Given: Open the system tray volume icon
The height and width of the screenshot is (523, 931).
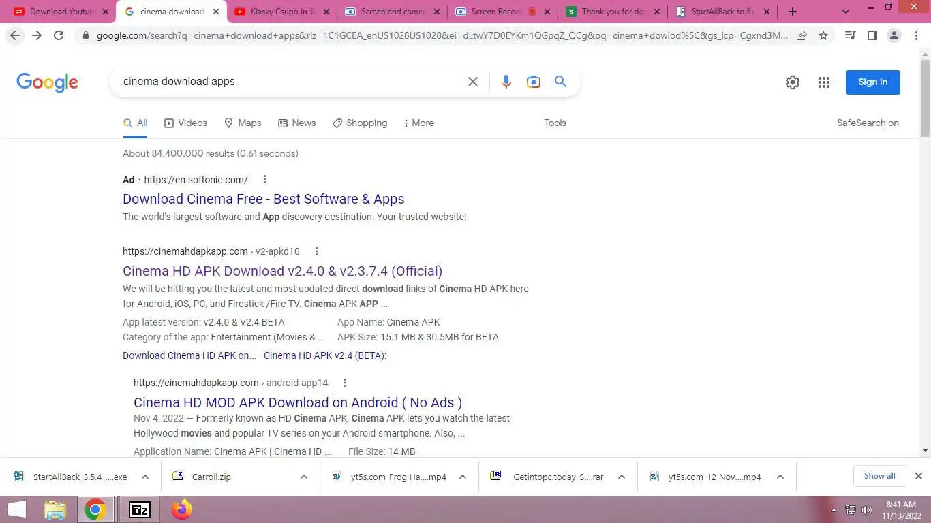Looking at the screenshot, I should click(x=867, y=510).
